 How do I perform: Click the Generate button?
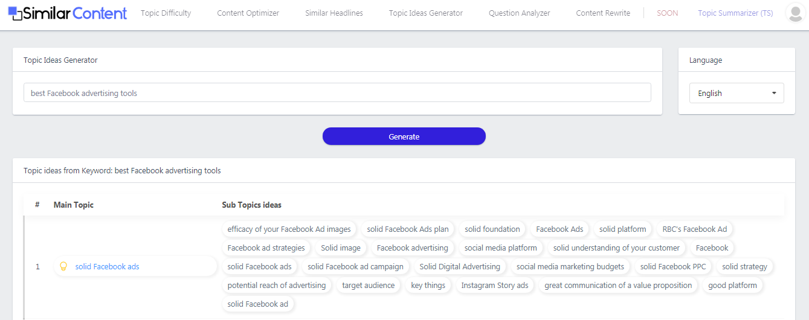(404, 136)
